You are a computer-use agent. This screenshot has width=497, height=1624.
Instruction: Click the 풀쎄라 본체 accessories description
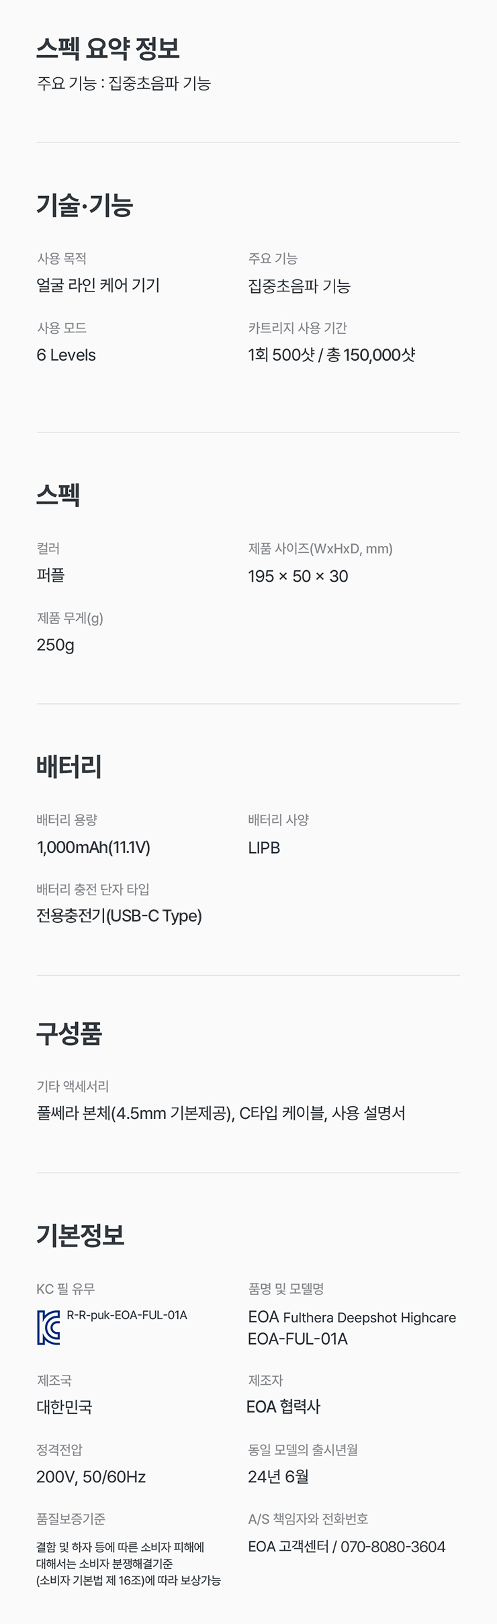[x=220, y=1114]
